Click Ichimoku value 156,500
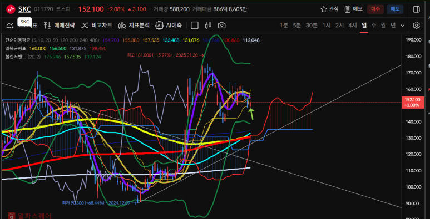Image resolution: width=430 pixels, height=219 pixels. (58, 48)
